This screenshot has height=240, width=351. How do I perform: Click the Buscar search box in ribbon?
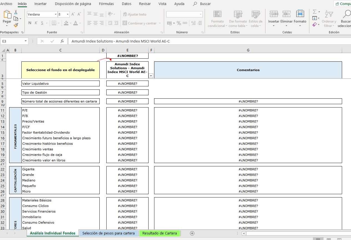coord(202,4)
